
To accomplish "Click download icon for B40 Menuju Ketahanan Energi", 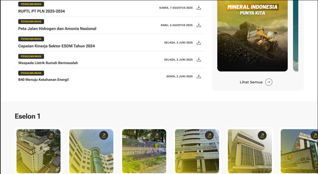I will click(x=199, y=77).
